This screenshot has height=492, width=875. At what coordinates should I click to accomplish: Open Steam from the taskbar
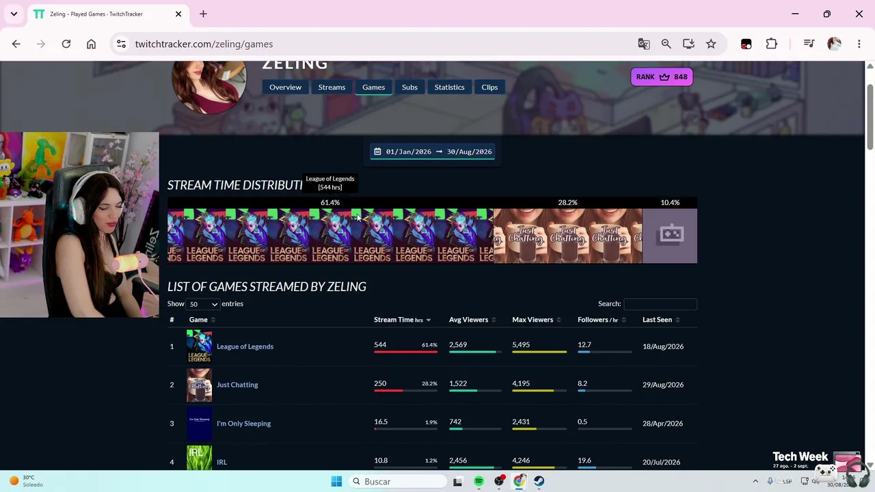point(539,482)
